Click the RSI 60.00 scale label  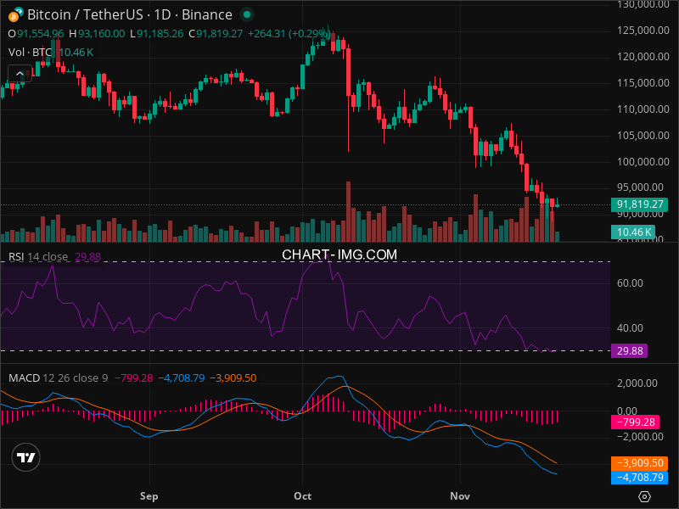pyautogui.click(x=631, y=283)
